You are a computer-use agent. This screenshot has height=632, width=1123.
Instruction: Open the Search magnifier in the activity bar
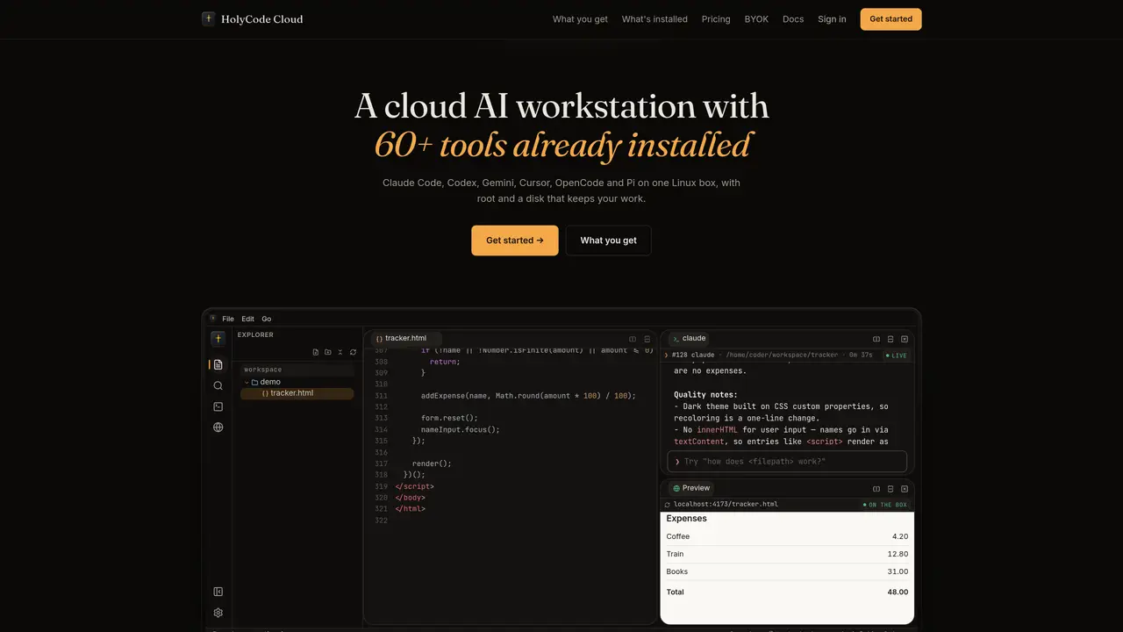218,385
